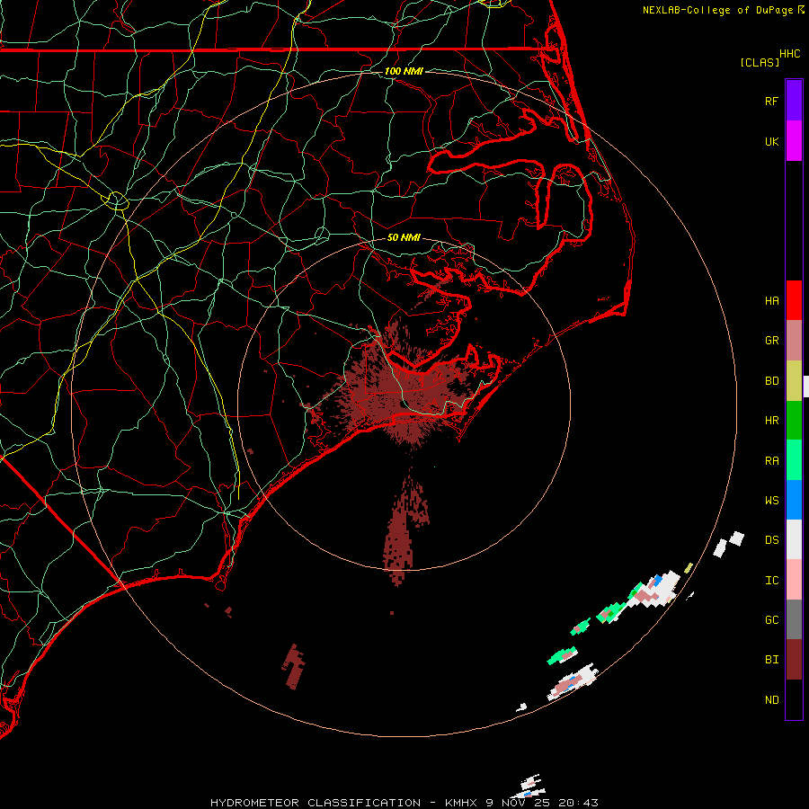Click the IC legend label
The width and height of the screenshot is (809, 809).
click(x=771, y=581)
